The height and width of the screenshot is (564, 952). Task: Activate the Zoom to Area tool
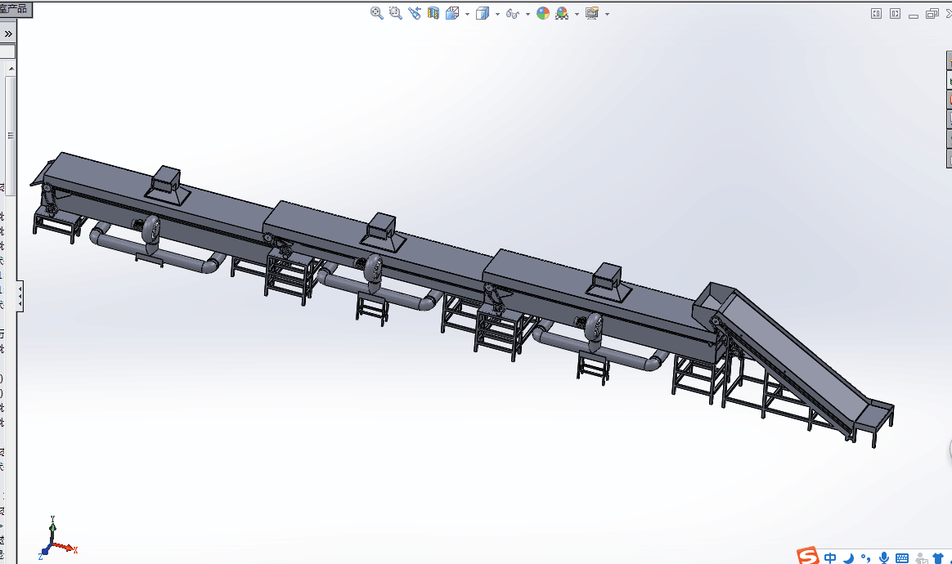pos(395,13)
